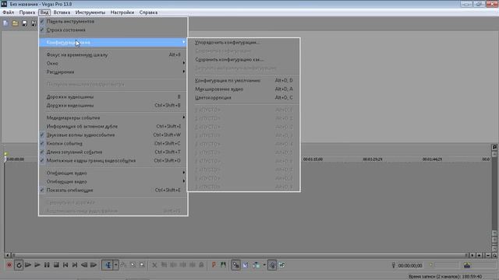Click the Stop button
The image size is (499, 280).
(56, 265)
